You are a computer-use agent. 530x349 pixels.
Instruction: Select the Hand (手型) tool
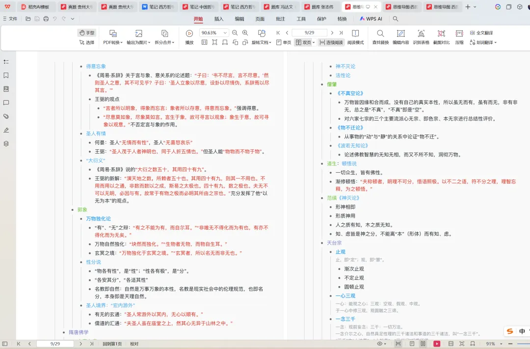click(87, 33)
